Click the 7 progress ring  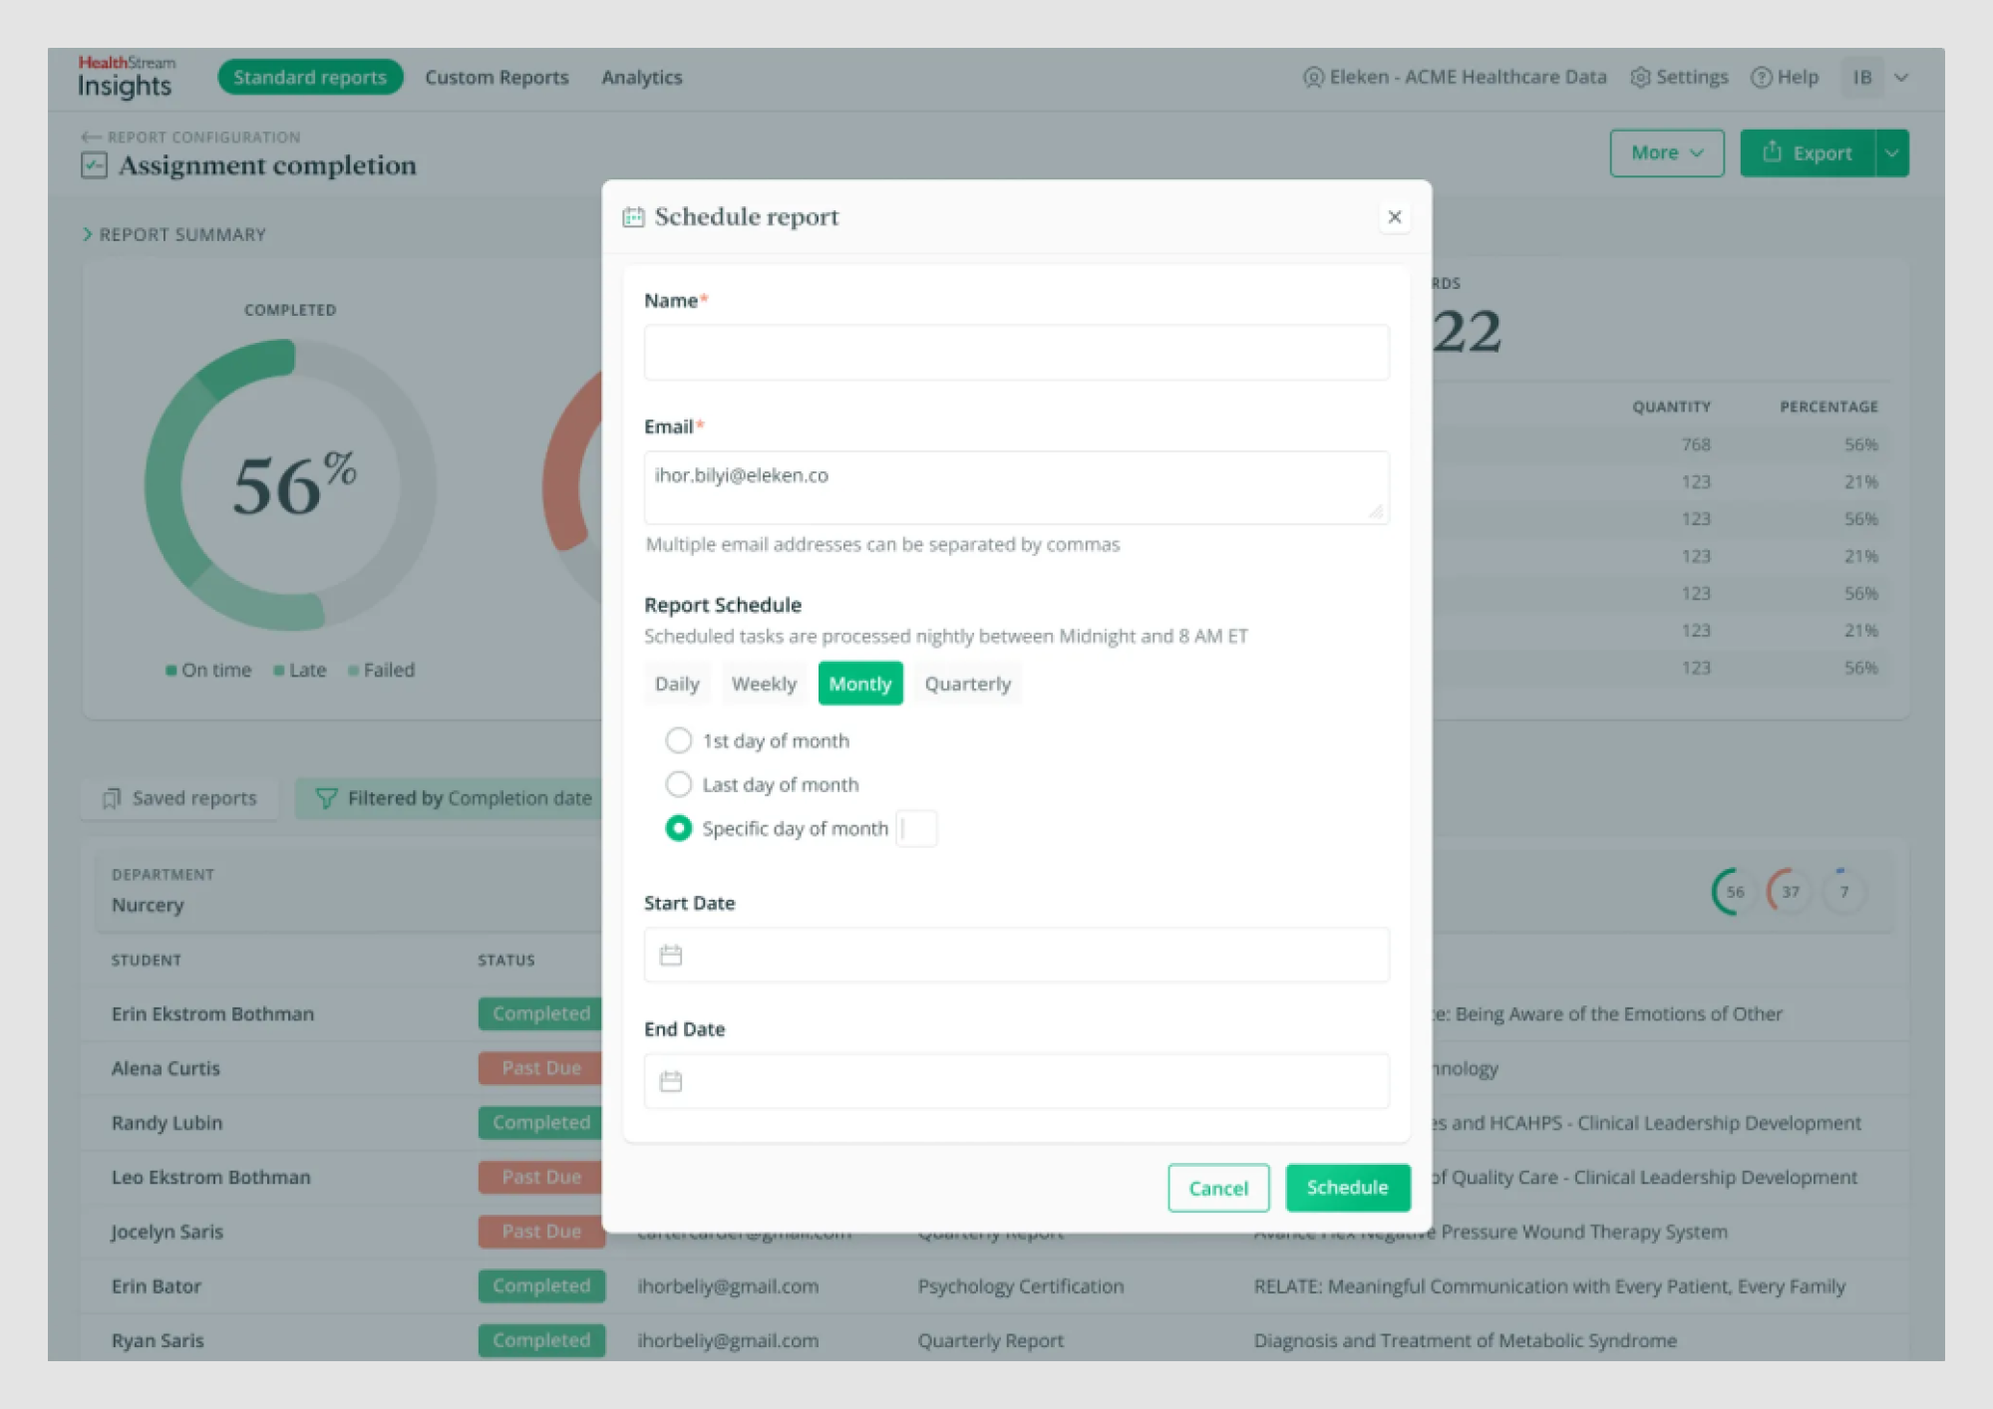pos(1843,892)
